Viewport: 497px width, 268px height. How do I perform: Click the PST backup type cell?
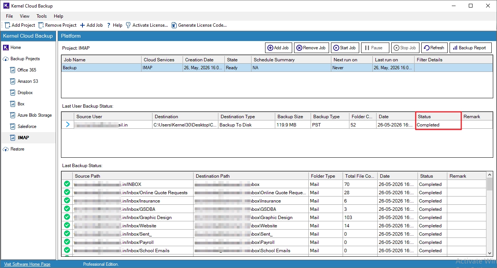click(x=329, y=125)
